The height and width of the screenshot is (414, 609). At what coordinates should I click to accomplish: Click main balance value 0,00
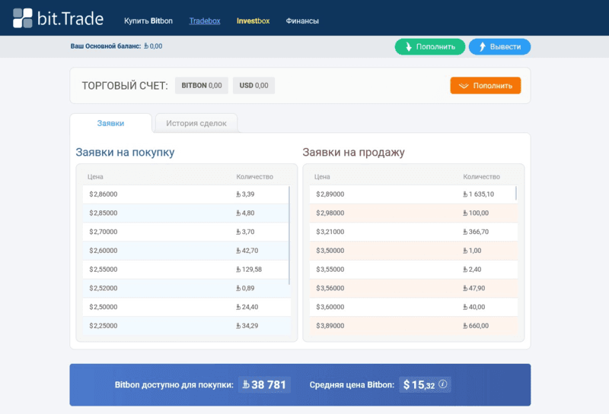point(153,46)
